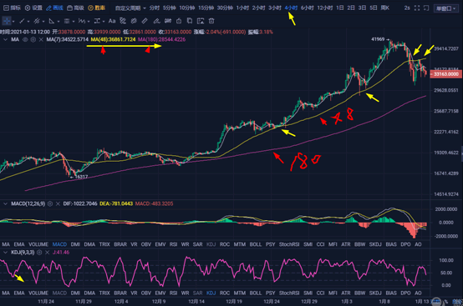Open MA indicator settings gear

33,39
